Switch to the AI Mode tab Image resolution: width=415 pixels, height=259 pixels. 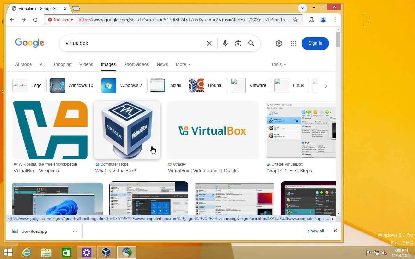pyautogui.click(x=23, y=64)
